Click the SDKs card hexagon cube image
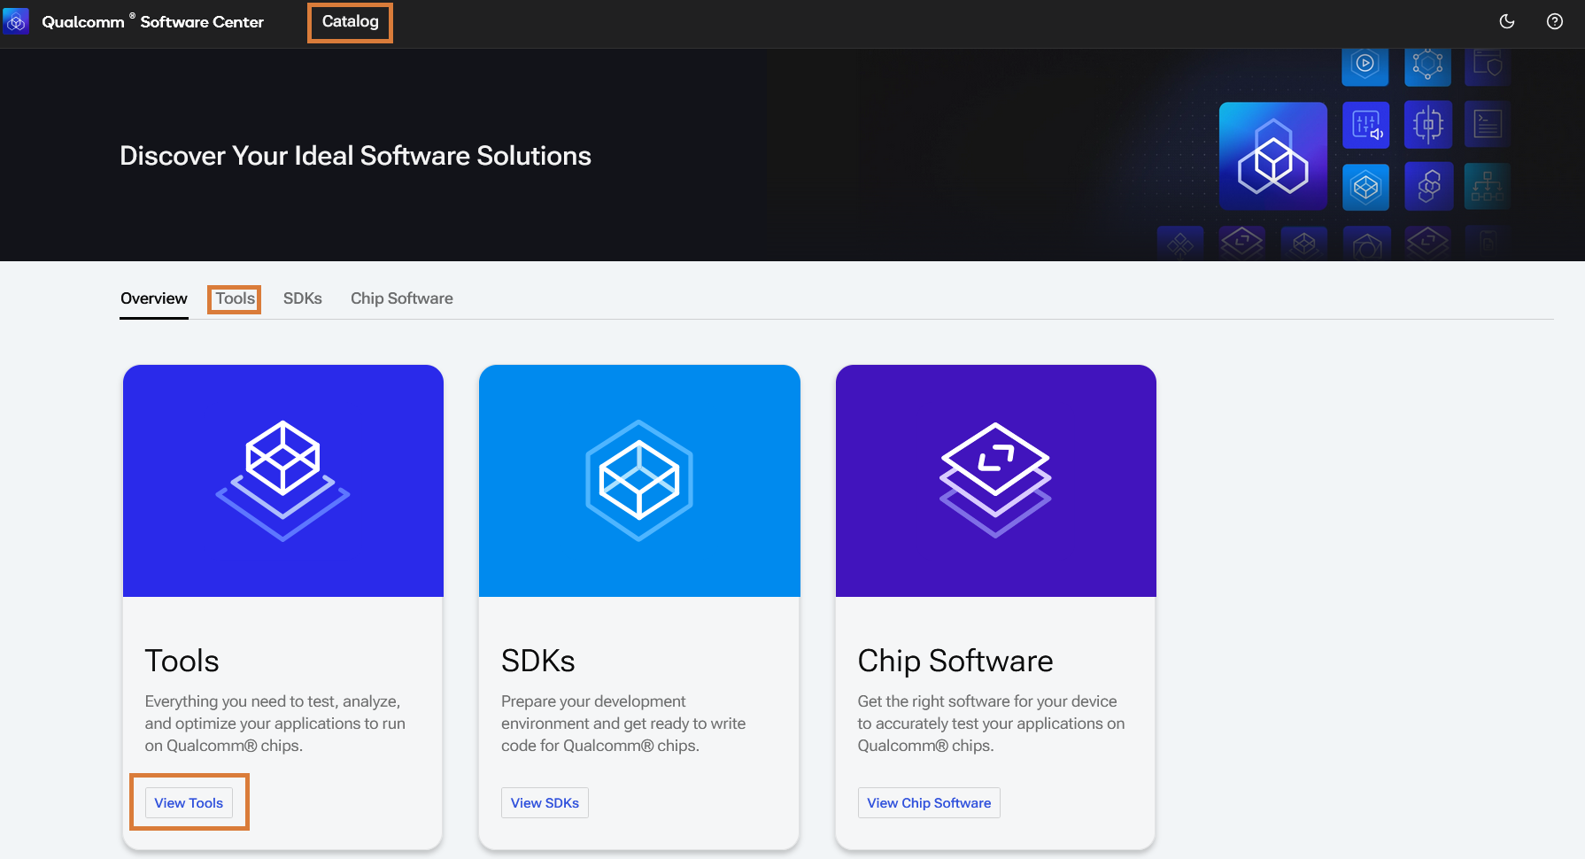Image resolution: width=1585 pixels, height=859 pixels. (x=639, y=481)
